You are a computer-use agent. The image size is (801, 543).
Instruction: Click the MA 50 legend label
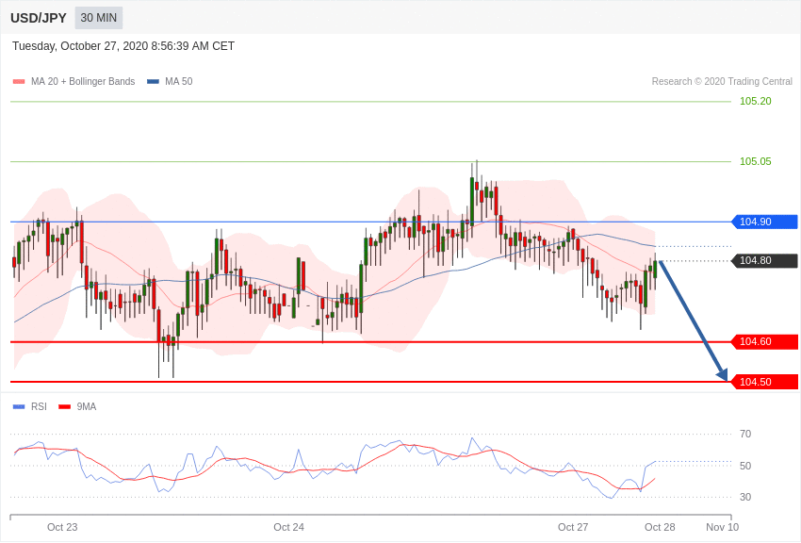[x=179, y=81]
